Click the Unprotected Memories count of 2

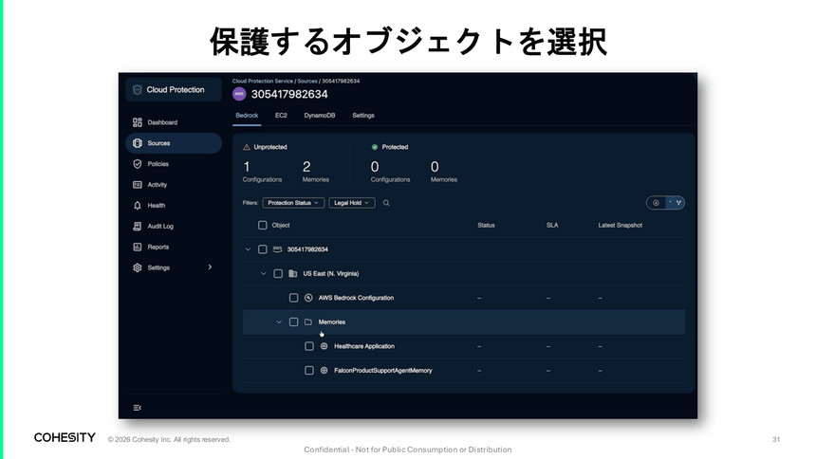pos(306,167)
